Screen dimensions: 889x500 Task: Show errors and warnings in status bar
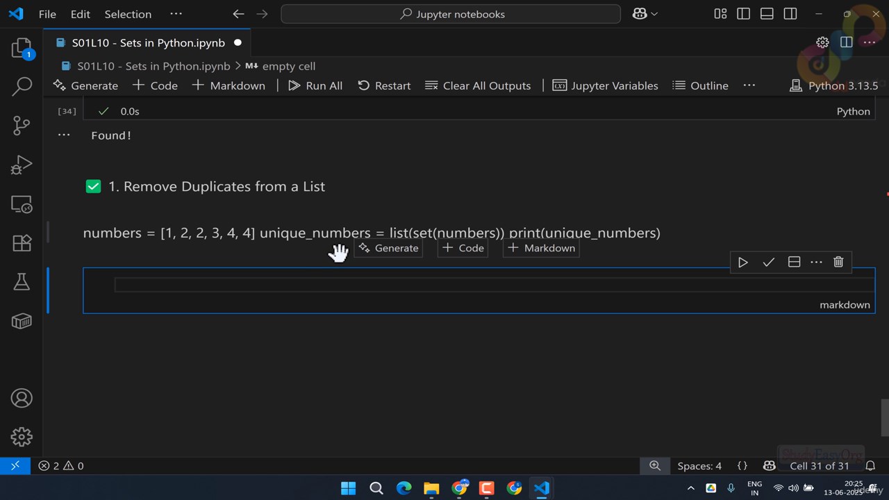pyautogui.click(x=61, y=466)
